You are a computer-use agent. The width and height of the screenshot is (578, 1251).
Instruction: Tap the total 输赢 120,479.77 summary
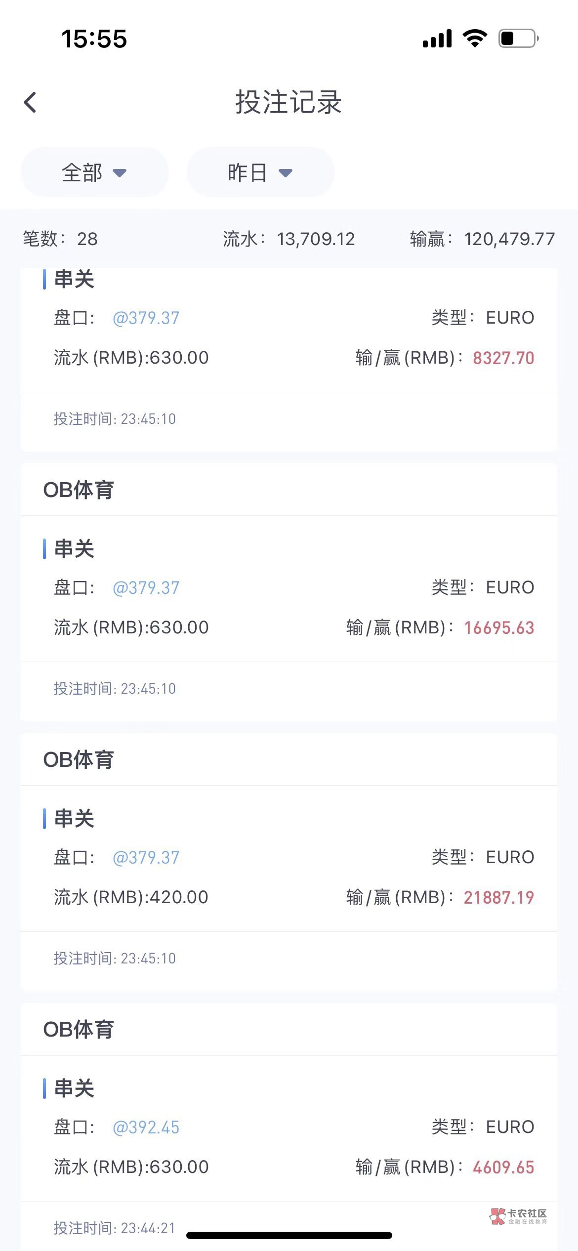click(x=482, y=239)
